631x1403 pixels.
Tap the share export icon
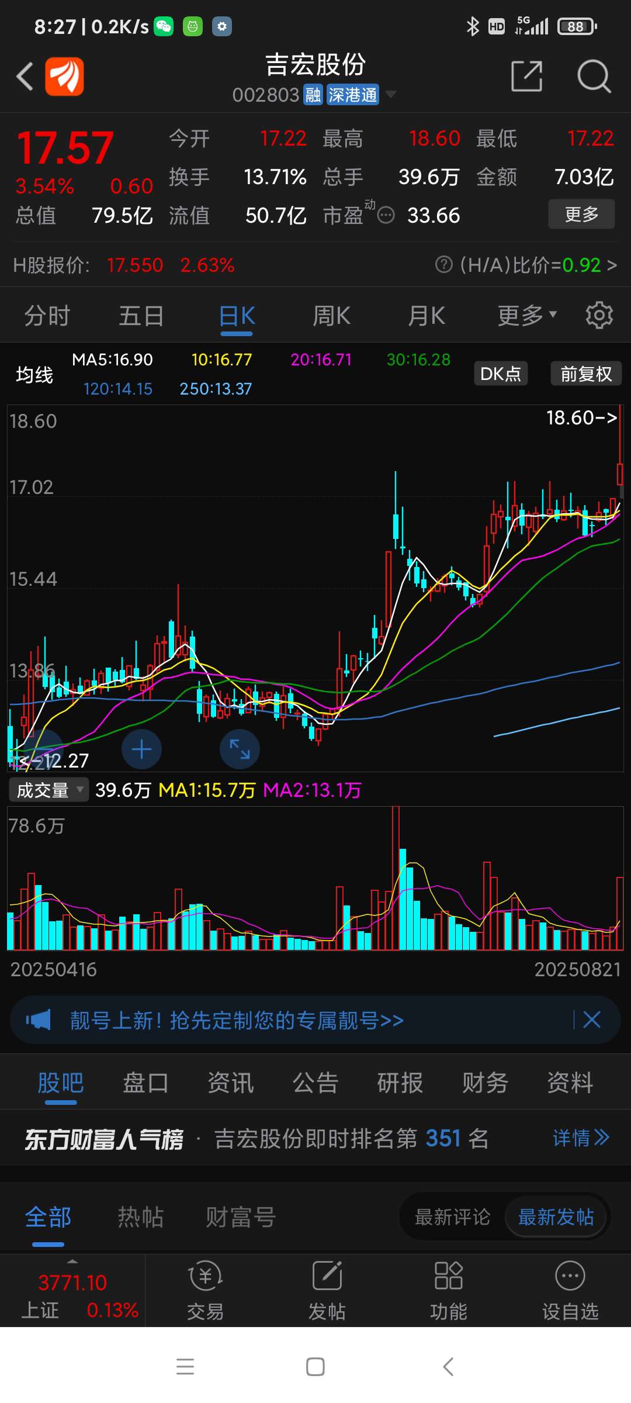point(527,76)
